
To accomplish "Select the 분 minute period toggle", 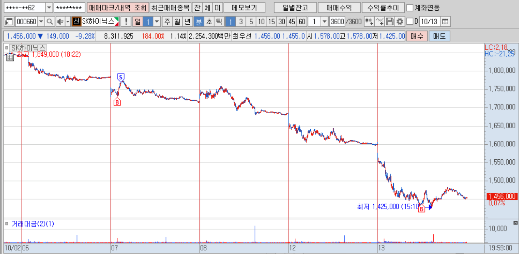I will [199, 21].
